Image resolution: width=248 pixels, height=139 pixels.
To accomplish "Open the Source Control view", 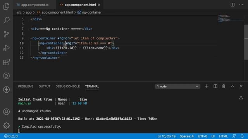I will [x=6, y=34].
